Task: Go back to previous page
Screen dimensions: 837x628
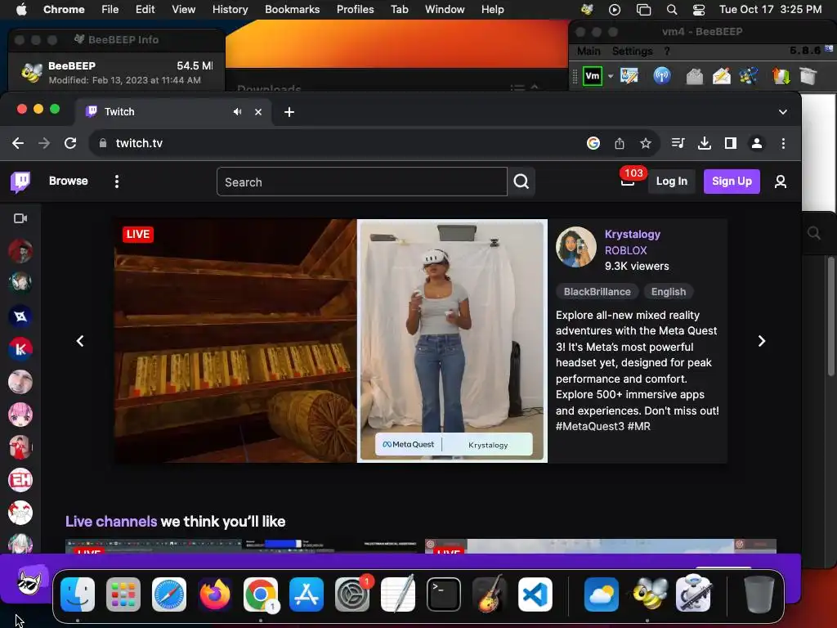Action: pos(18,143)
